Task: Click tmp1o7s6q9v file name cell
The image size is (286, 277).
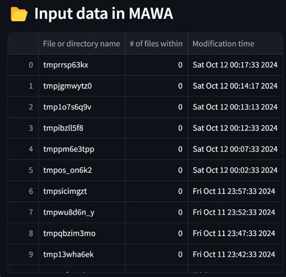Action: (x=81, y=107)
